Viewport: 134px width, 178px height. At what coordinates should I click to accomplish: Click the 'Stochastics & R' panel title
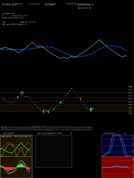point(110,133)
